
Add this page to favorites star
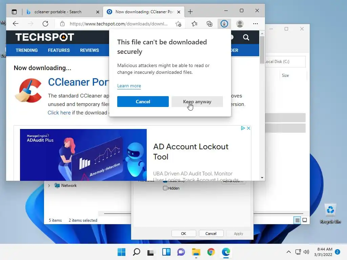178,24
